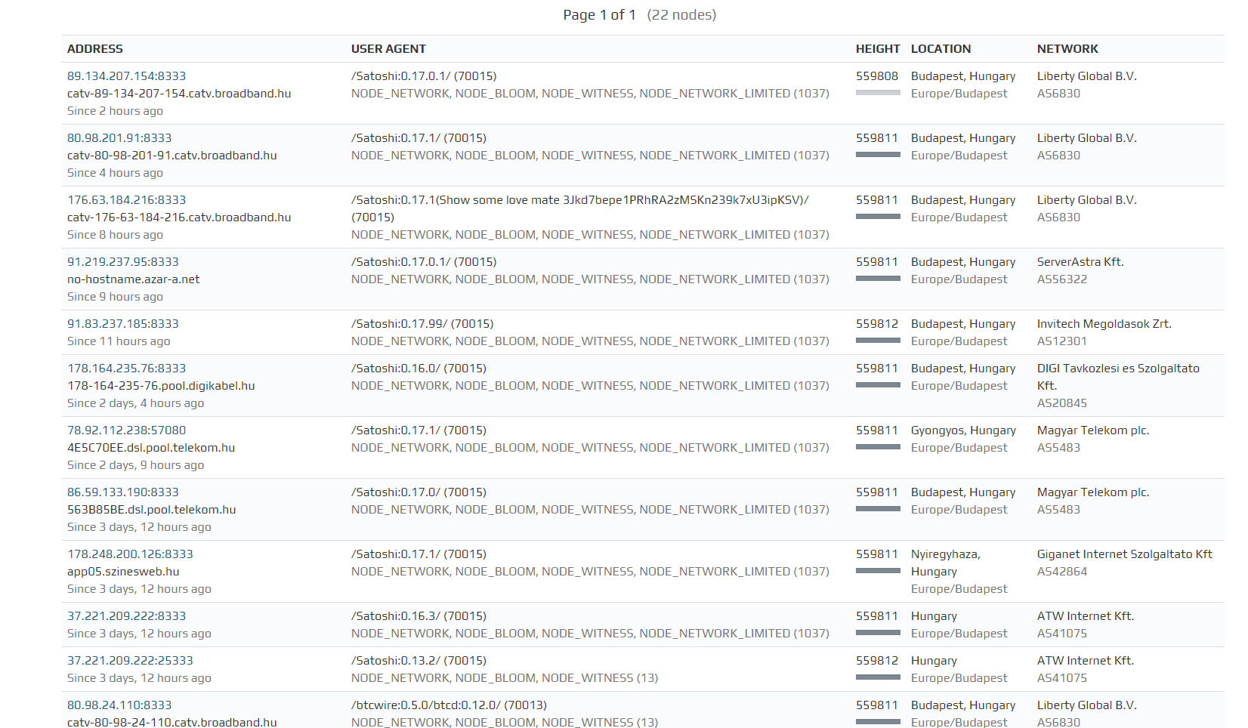The image size is (1248, 728).
Task: Click the Page 1 of 1 text
Action: point(600,15)
